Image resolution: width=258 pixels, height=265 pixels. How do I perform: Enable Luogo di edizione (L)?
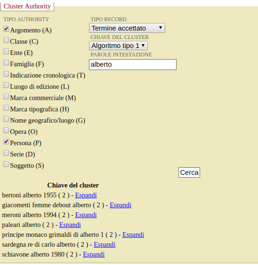6,86
